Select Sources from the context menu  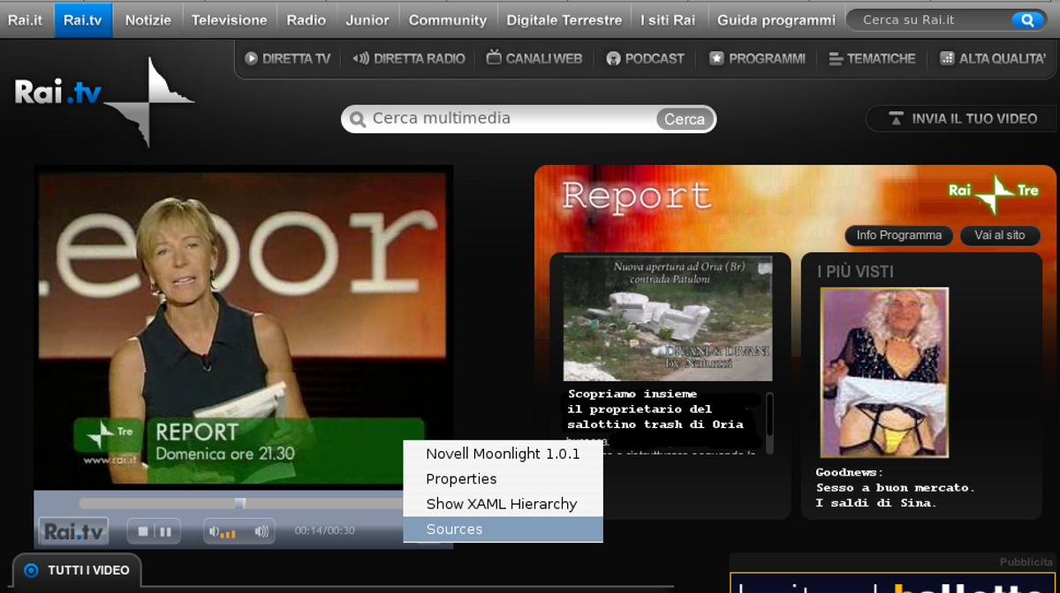point(503,529)
